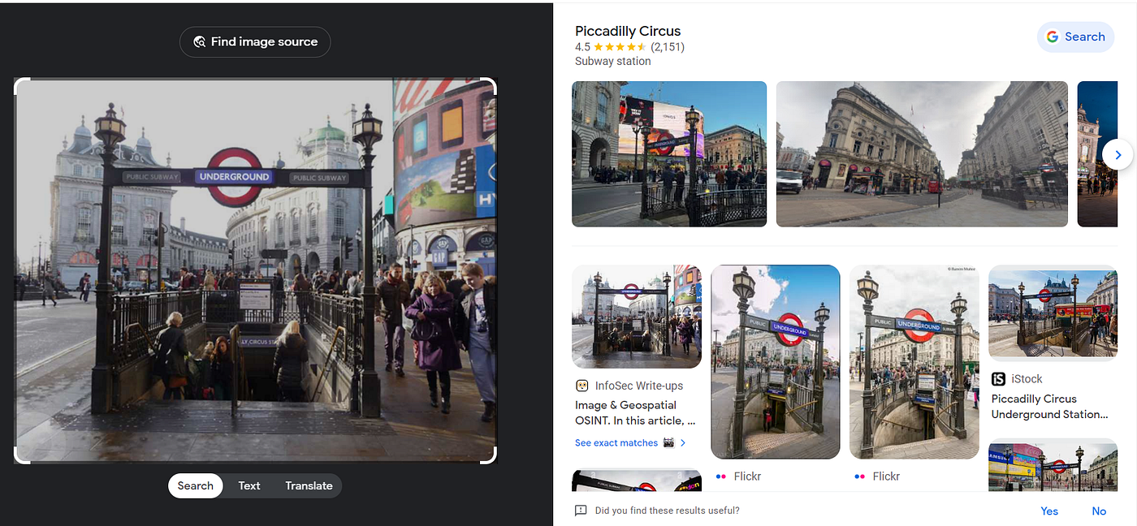The image size is (1137, 526).
Task: Open the Piccadilly Circus dusk billboard photo
Action: 669,154
